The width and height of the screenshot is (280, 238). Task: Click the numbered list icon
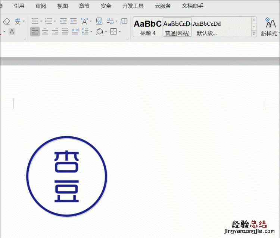click(x=48, y=21)
